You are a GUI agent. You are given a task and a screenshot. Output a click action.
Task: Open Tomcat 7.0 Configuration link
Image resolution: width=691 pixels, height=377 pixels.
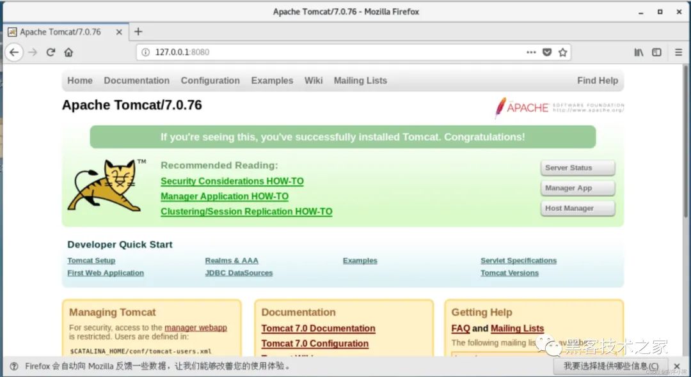pos(315,344)
